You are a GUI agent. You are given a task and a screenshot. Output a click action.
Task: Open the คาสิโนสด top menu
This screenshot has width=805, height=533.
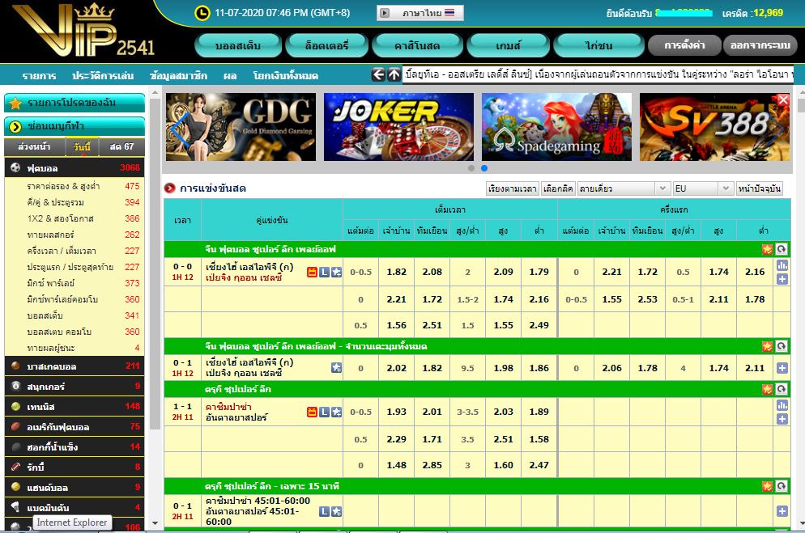[x=417, y=45]
